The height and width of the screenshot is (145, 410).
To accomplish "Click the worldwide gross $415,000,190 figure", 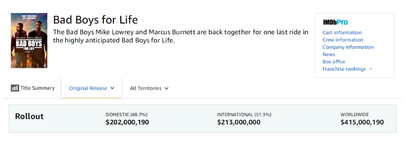I will tap(362, 122).
